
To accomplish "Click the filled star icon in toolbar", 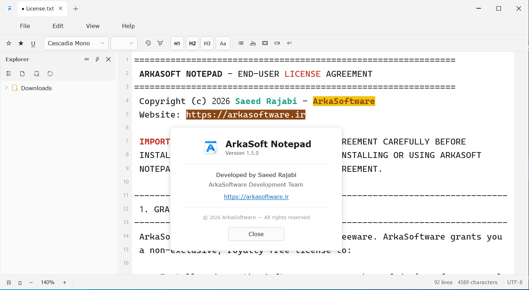I will [x=21, y=43].
